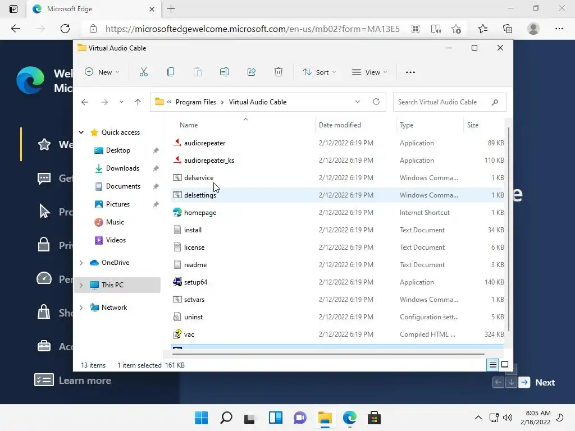This screenshot has width=575, height=431.
Task: Show hidden icons in system tray
Action: point(478,418)
